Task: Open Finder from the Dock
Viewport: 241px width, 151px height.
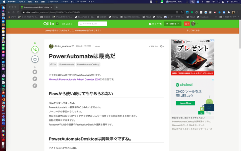Action: (3, 8)
